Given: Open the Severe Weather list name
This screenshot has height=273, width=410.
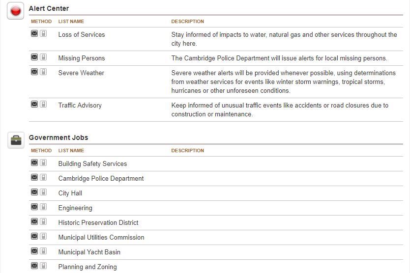Looking at the screenshot, I should tap(81, 73).
